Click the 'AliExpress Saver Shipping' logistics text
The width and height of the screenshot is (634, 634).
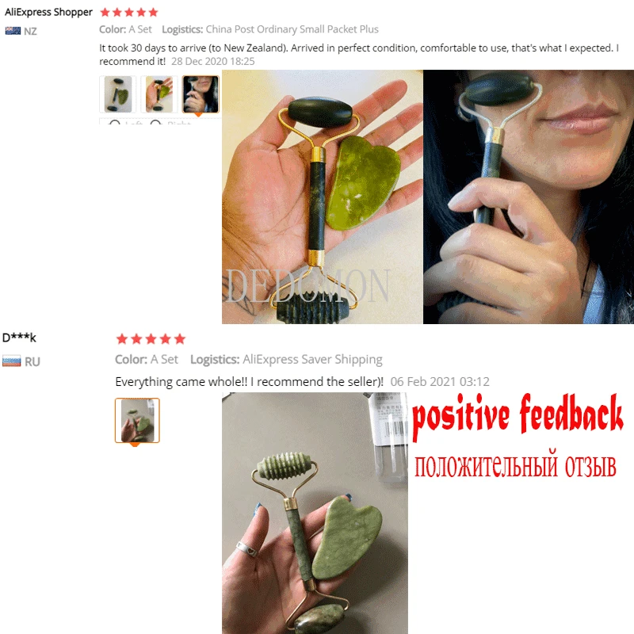point(312,359)
